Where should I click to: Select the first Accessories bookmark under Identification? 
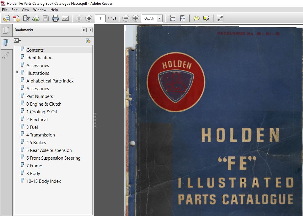[38, 66]
